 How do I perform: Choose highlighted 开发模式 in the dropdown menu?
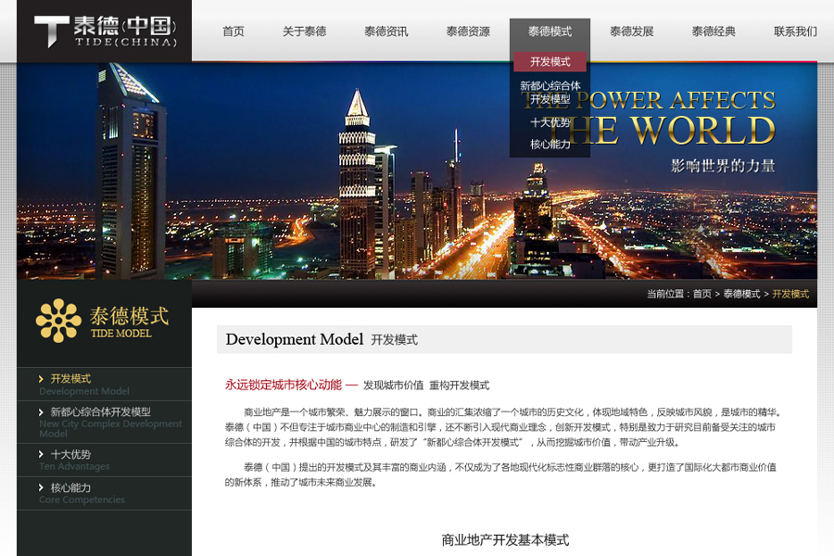click(x=550, y=62)
